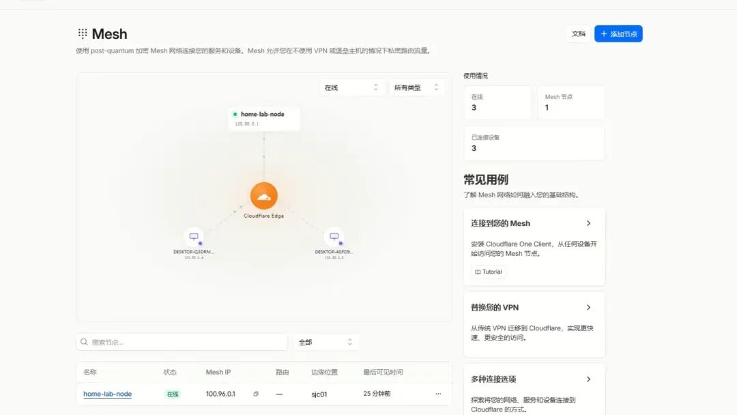Click the 常见用例 section heading
This screenshot has width=737, height=415.
click(486, 180)
